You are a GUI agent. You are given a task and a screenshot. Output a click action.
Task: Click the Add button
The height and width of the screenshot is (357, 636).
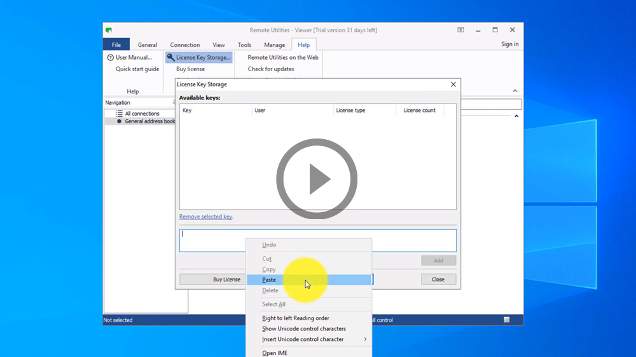(x=438, y=260)
